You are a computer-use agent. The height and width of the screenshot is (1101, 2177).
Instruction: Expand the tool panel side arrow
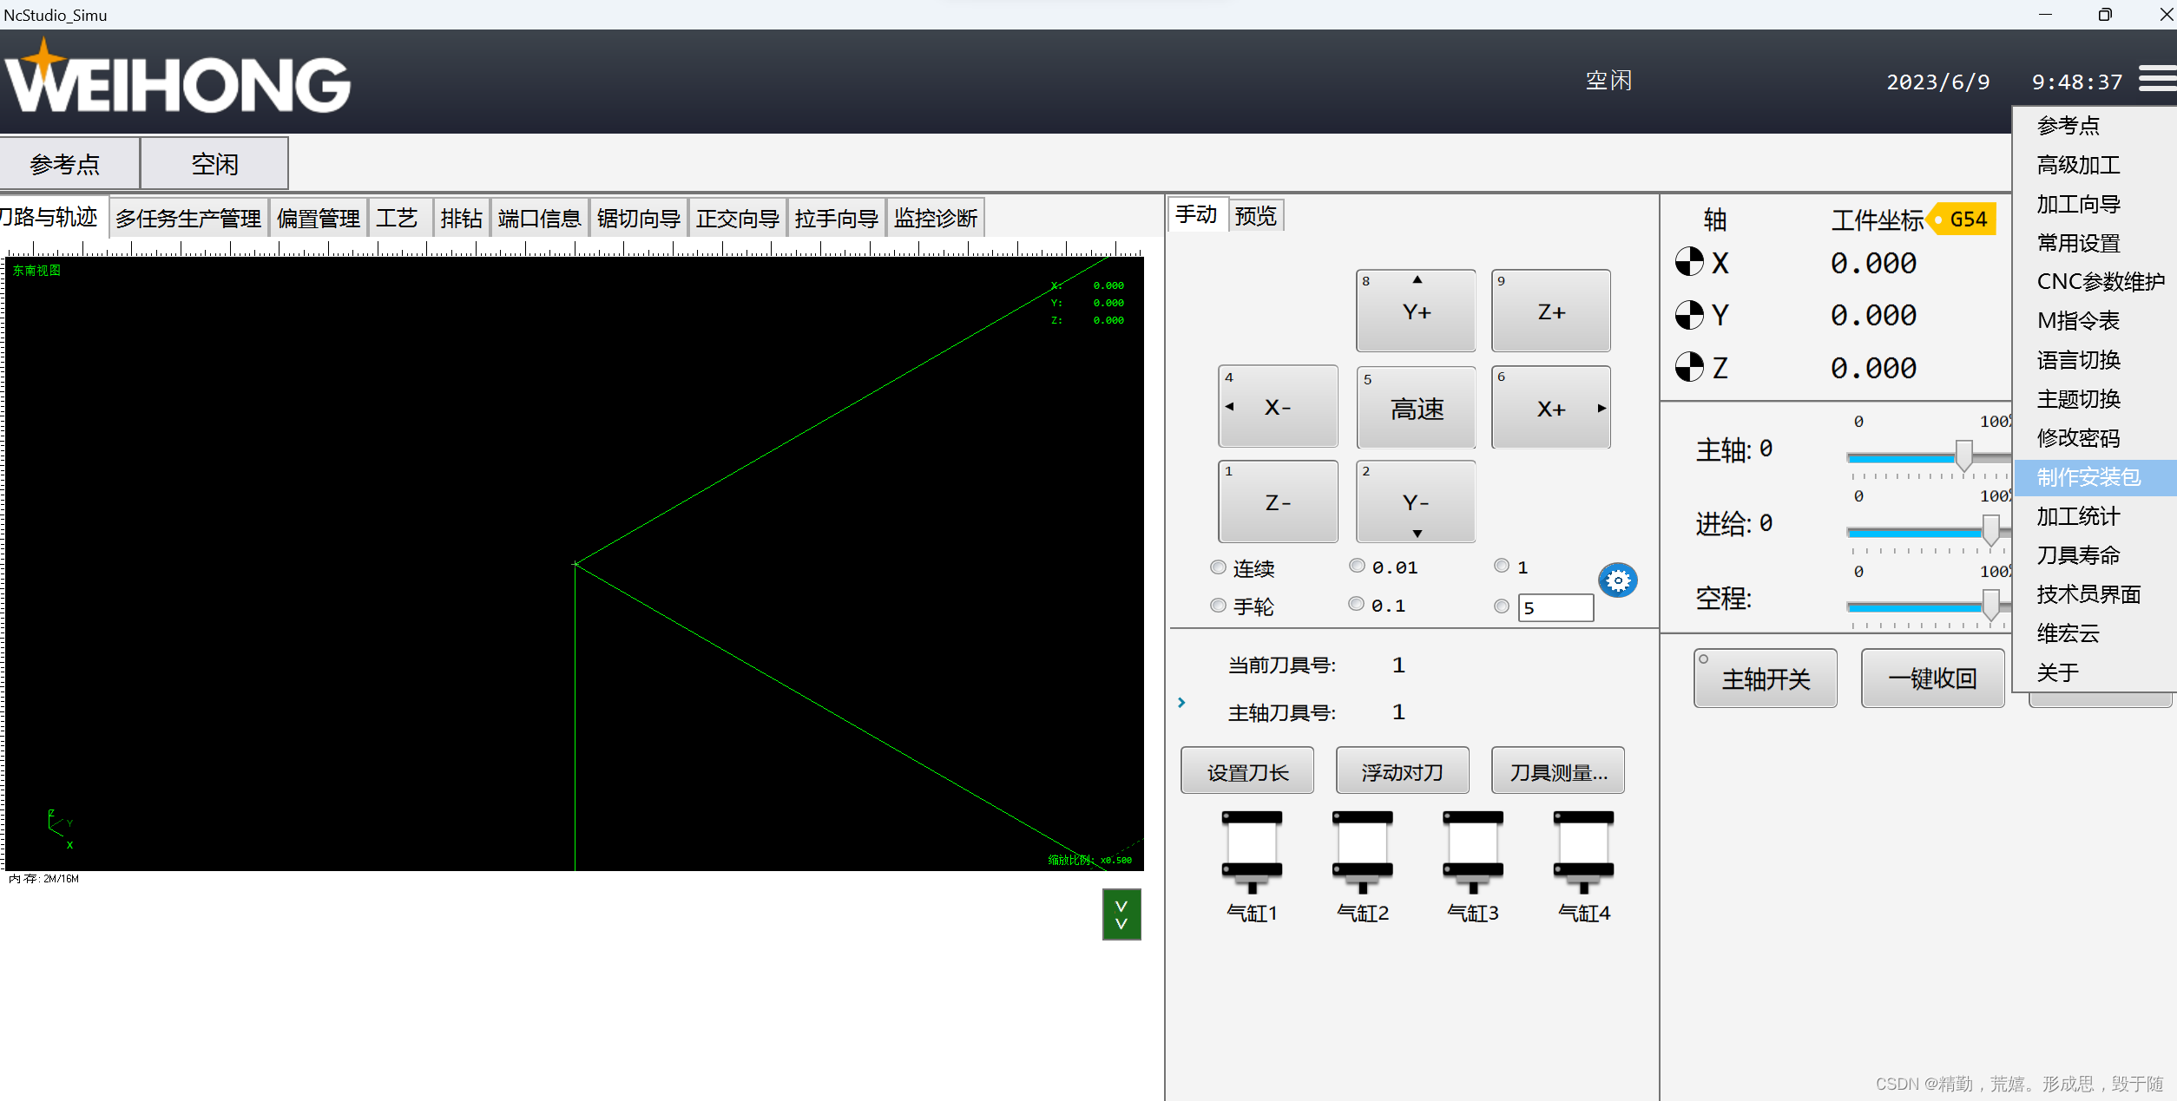click(1181, 702)
